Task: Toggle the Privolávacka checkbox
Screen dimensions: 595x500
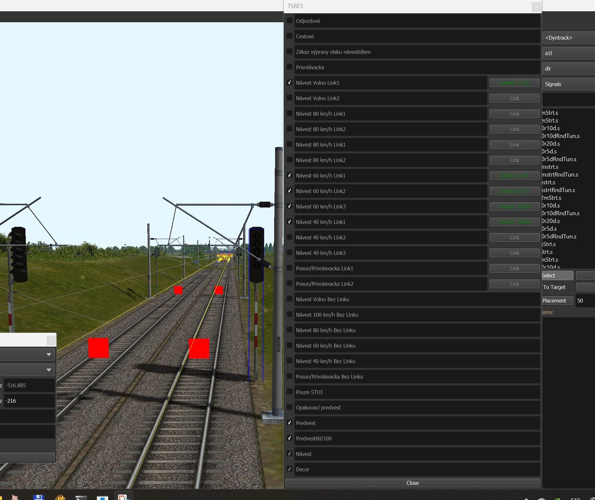Action: pos(290,67)
